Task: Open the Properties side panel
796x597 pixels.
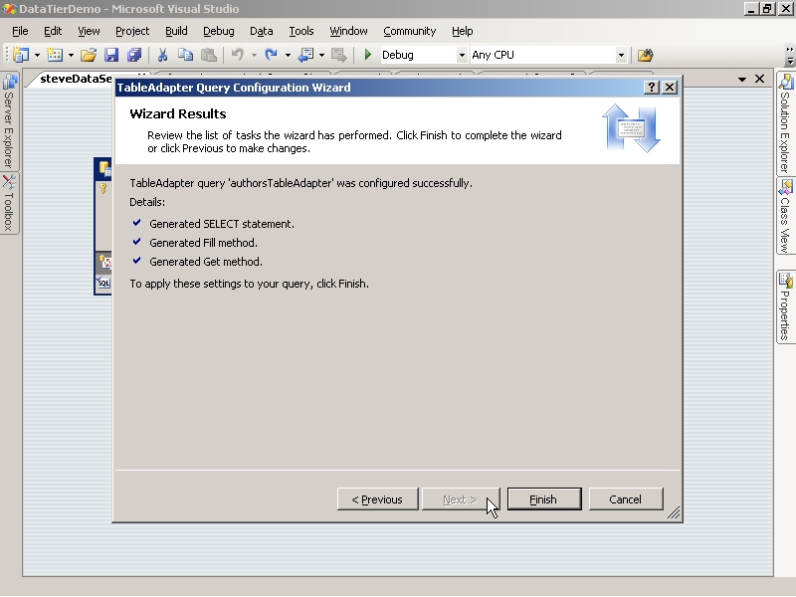Action: pos(785,307)
